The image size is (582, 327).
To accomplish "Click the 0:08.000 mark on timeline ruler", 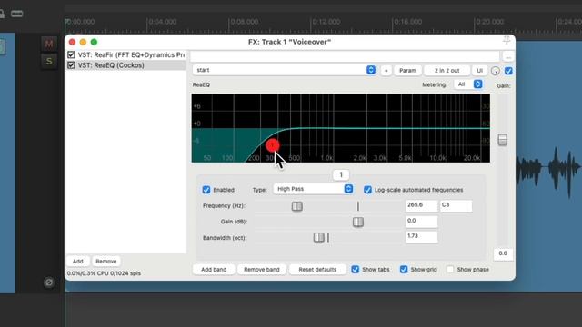I will pos(244,22).
